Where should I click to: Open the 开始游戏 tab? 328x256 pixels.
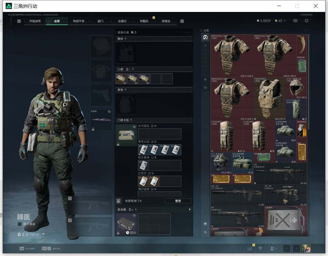pyautogui.click(x=35, y=21)
